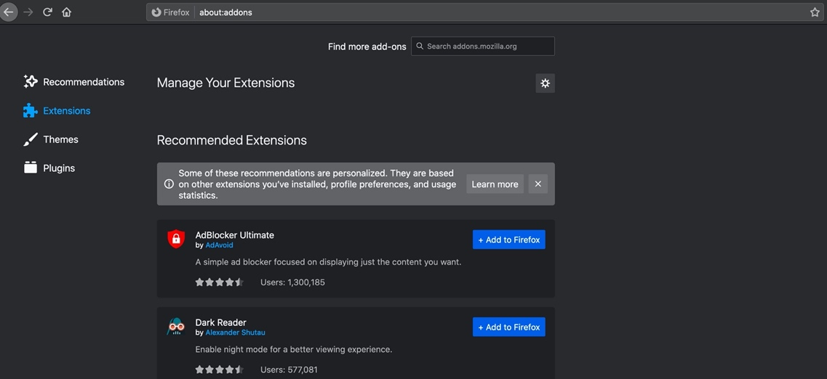
Task: Reload the page with the refresh icon
Action: [x=47, y=12]
